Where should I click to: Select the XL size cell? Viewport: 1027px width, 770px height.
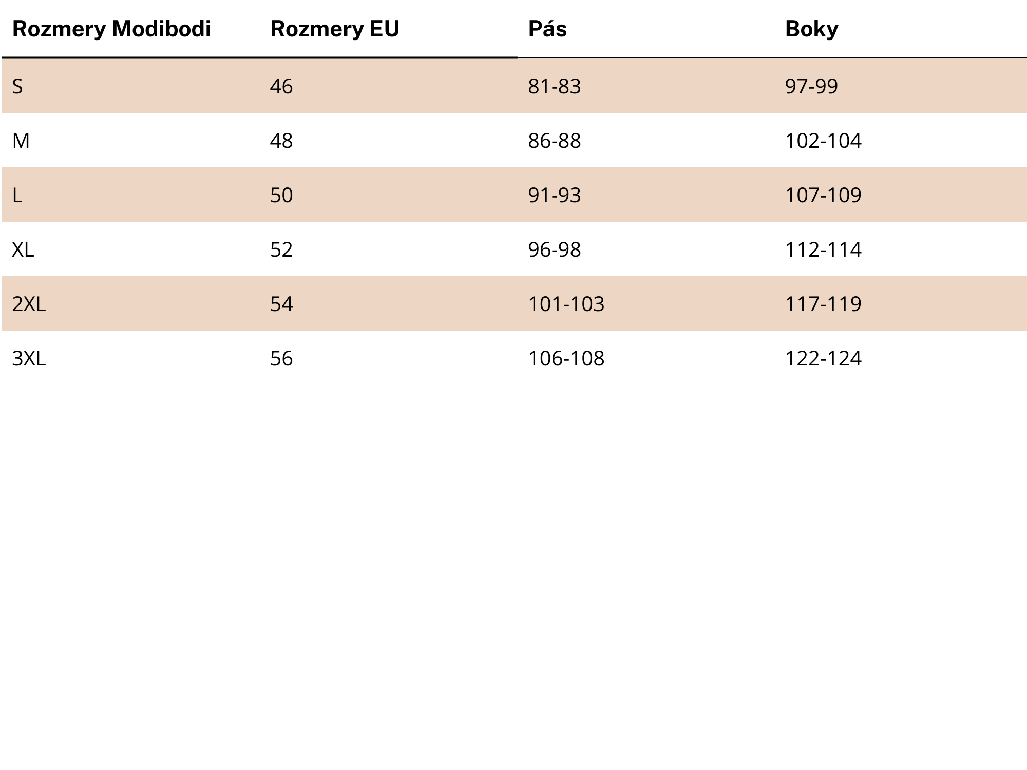click(23, 249)
